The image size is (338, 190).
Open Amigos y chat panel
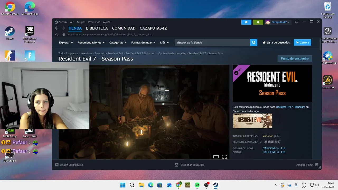[x=307, y=165]
